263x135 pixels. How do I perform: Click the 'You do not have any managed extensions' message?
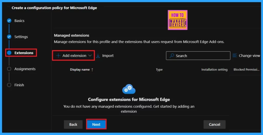click(129, 109)
